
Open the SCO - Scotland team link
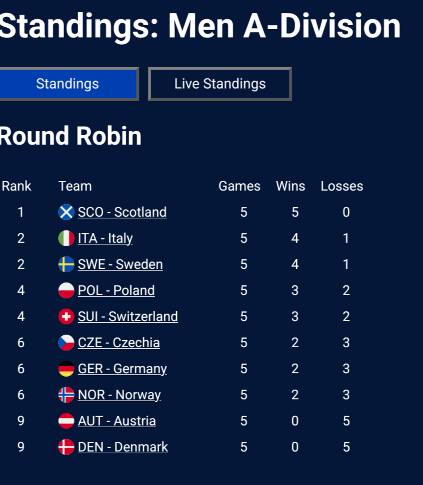point(122,212)
